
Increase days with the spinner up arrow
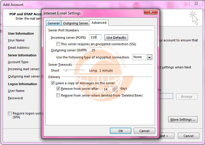(115, 87)
